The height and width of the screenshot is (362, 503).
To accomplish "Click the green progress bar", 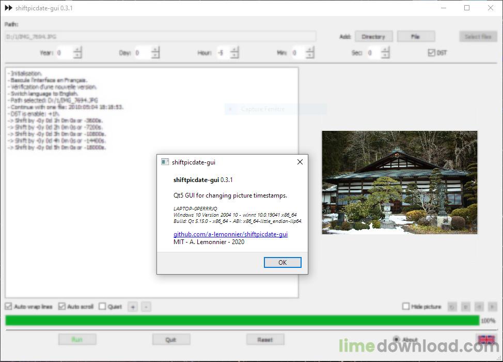I will (x=242, y=320).
